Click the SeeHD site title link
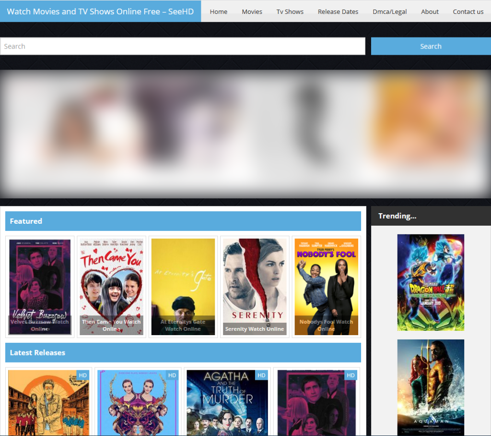 point(100,12)
